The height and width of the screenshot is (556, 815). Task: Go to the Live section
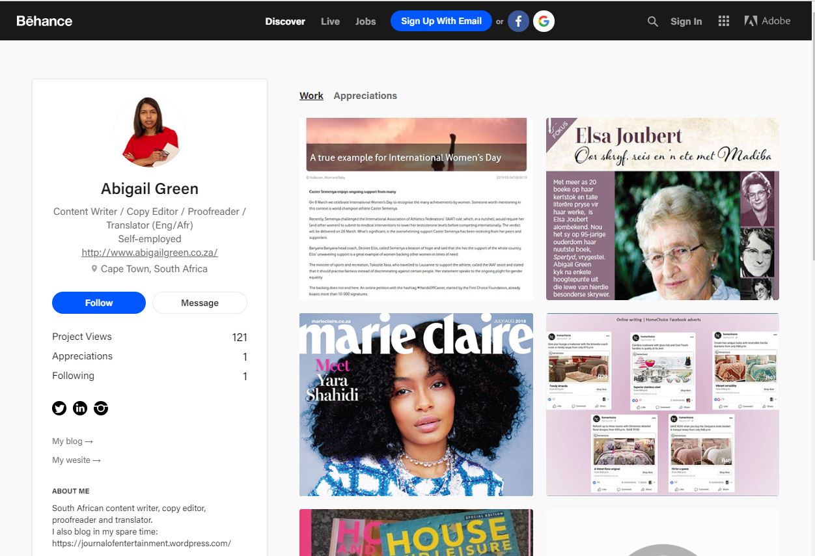(330, 21)
